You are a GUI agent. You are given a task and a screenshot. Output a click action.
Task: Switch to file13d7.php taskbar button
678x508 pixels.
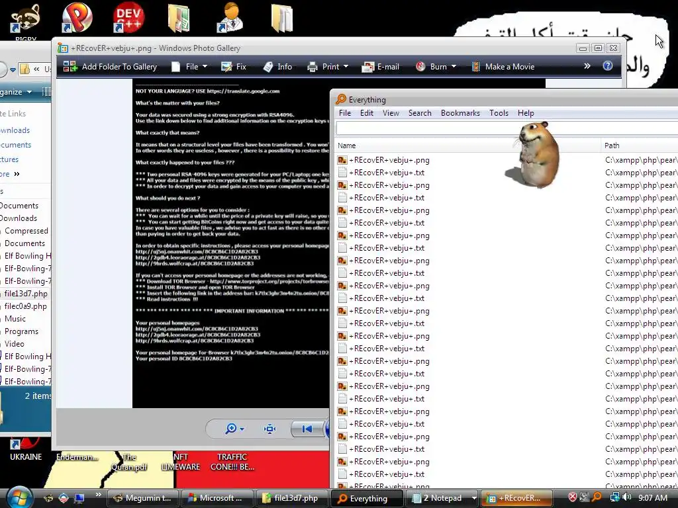[292, 498]
